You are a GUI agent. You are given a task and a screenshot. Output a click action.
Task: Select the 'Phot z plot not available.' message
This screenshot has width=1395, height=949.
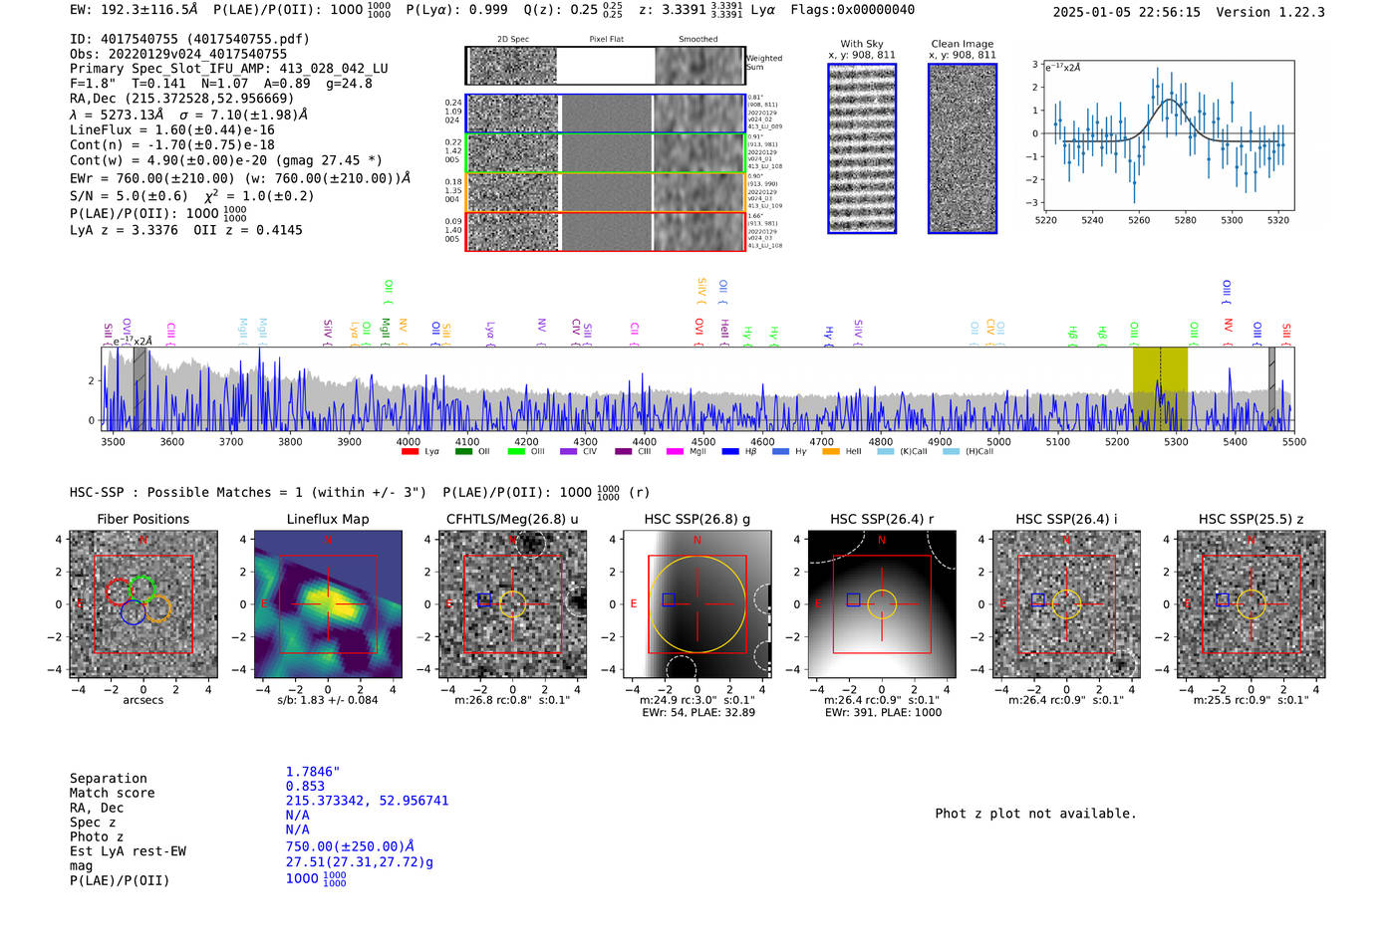[x=1035, y=814]
